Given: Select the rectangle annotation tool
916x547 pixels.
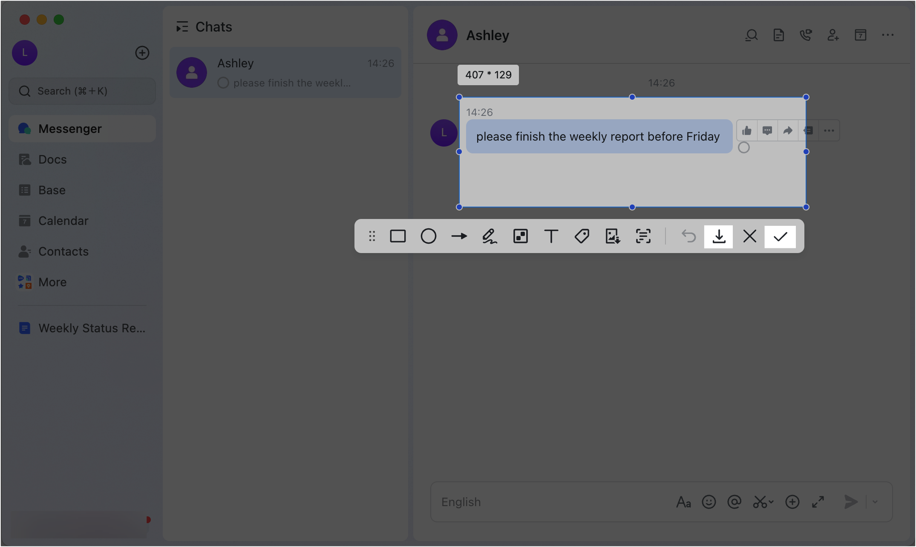Looking at the screenshot, I should [x=398, y=236].
